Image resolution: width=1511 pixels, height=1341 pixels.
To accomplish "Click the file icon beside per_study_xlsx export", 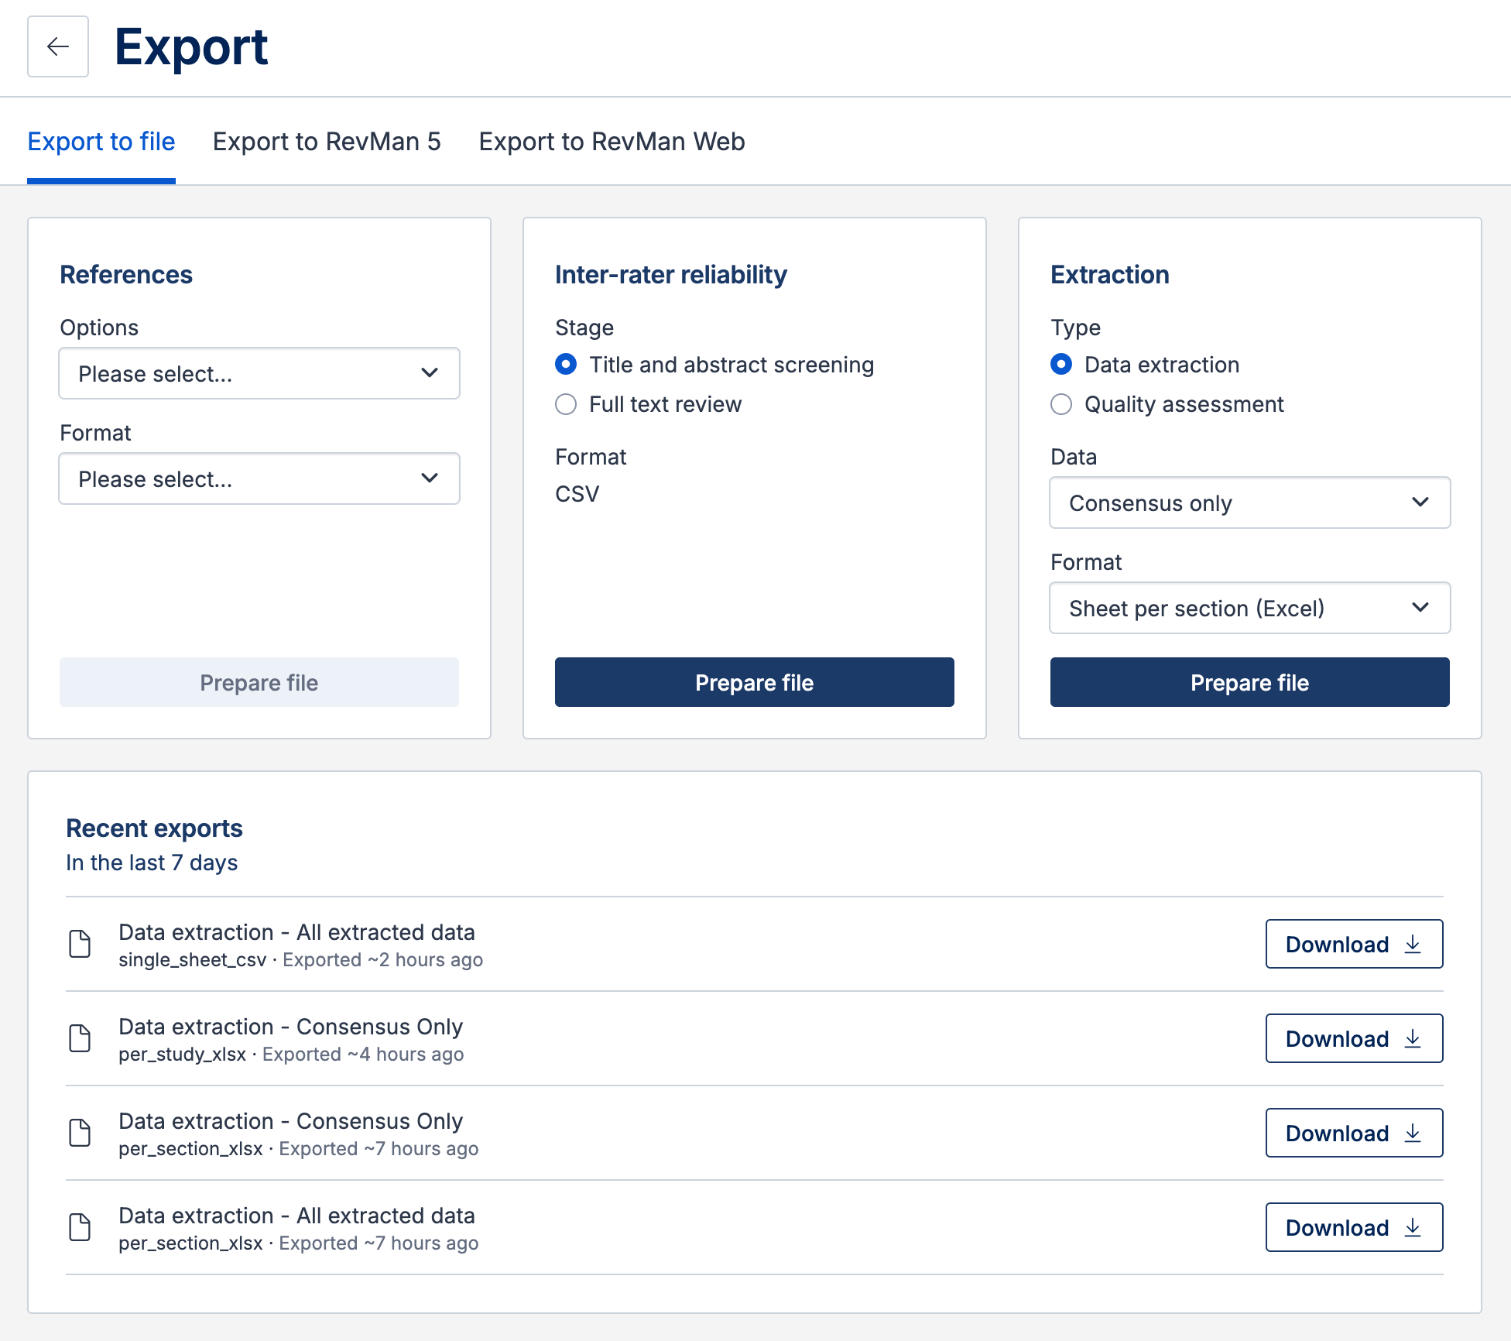I will click(81, 1039).
